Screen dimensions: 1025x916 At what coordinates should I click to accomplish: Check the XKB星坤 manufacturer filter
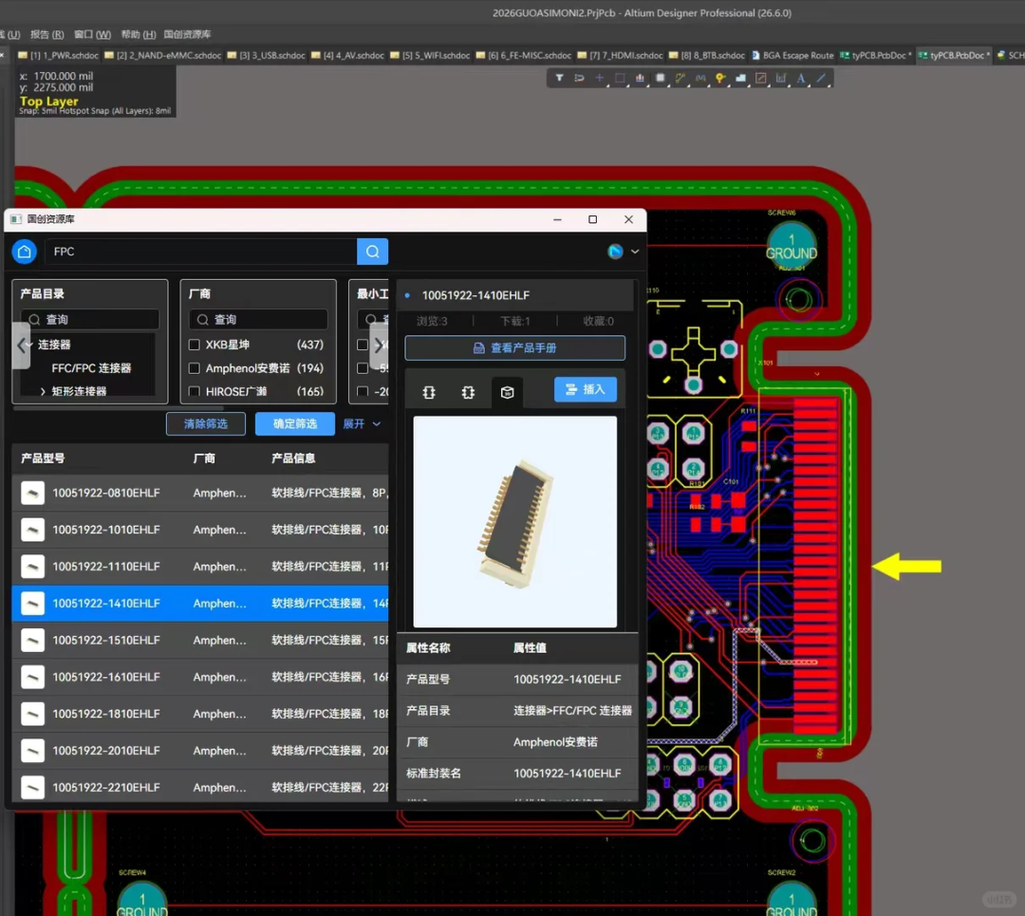coord(195,345)
